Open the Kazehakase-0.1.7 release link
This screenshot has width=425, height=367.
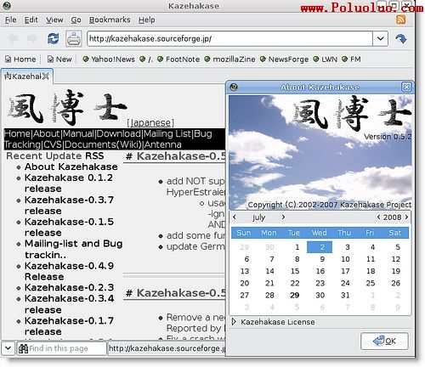69,326
